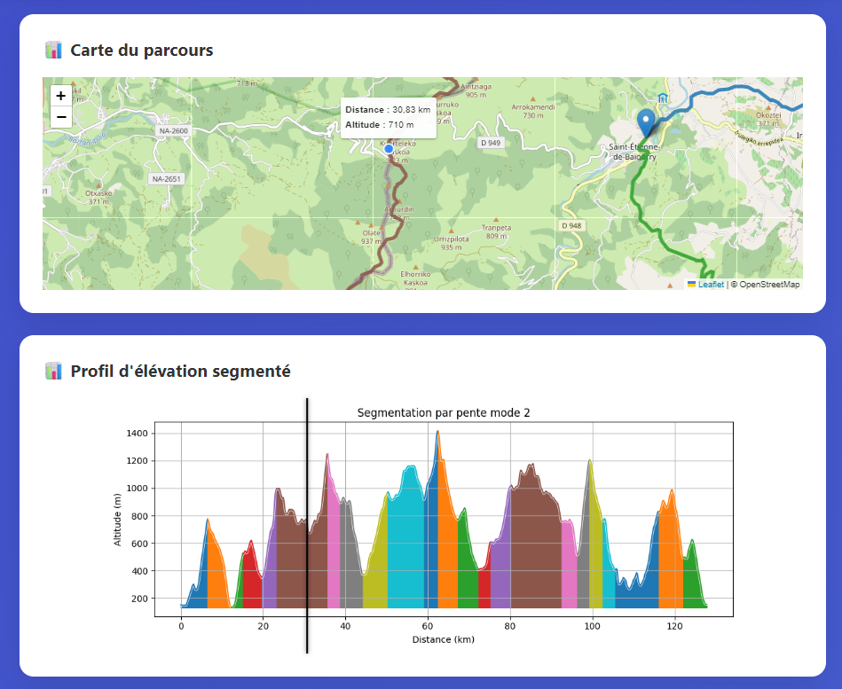Click the Carte du parcours heading

point(142,50)
